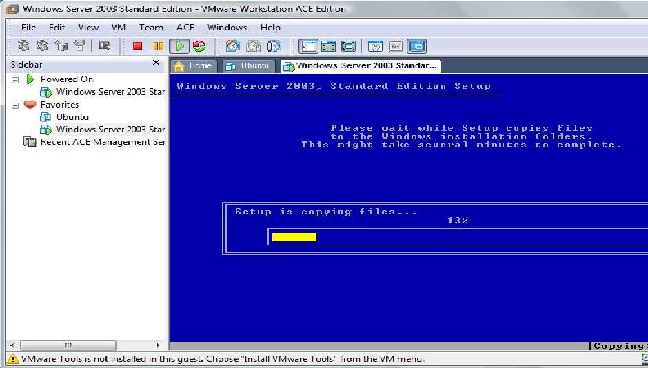Click the Ubuntu VM icon in sidebar
Image resolution: width=648 pixels, height=368 pixels.
click(x=45, y=117)
